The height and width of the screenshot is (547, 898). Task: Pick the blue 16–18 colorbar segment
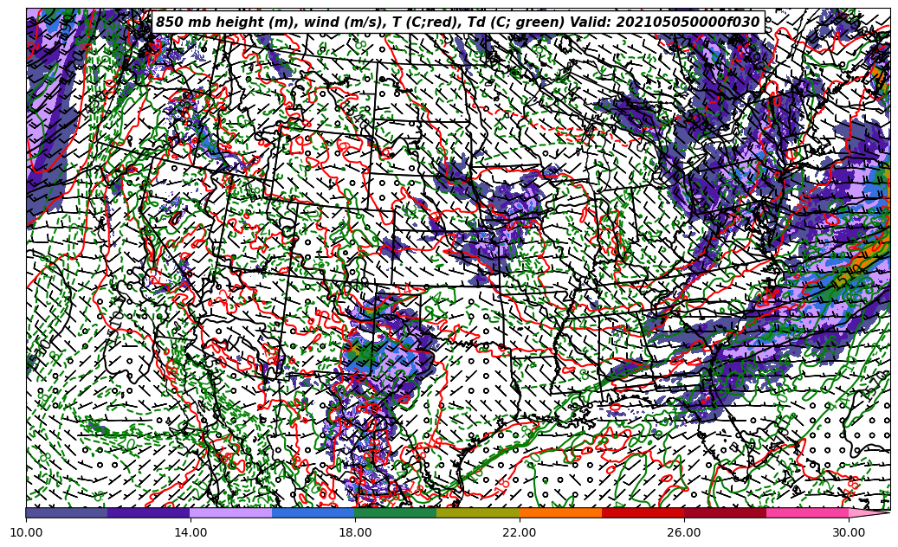pos(313,512)
